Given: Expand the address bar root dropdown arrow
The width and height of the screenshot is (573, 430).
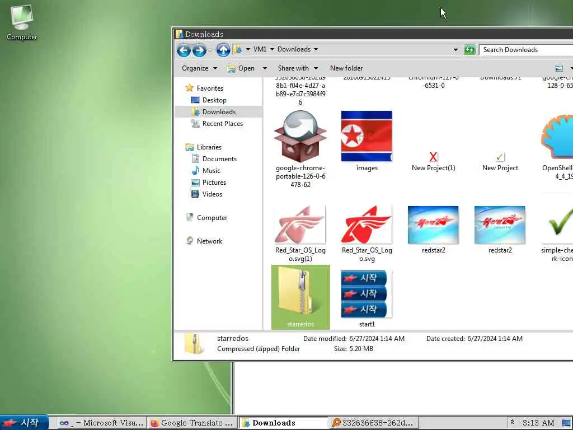Looking at the screenshot, I should (x=248, y=49).
